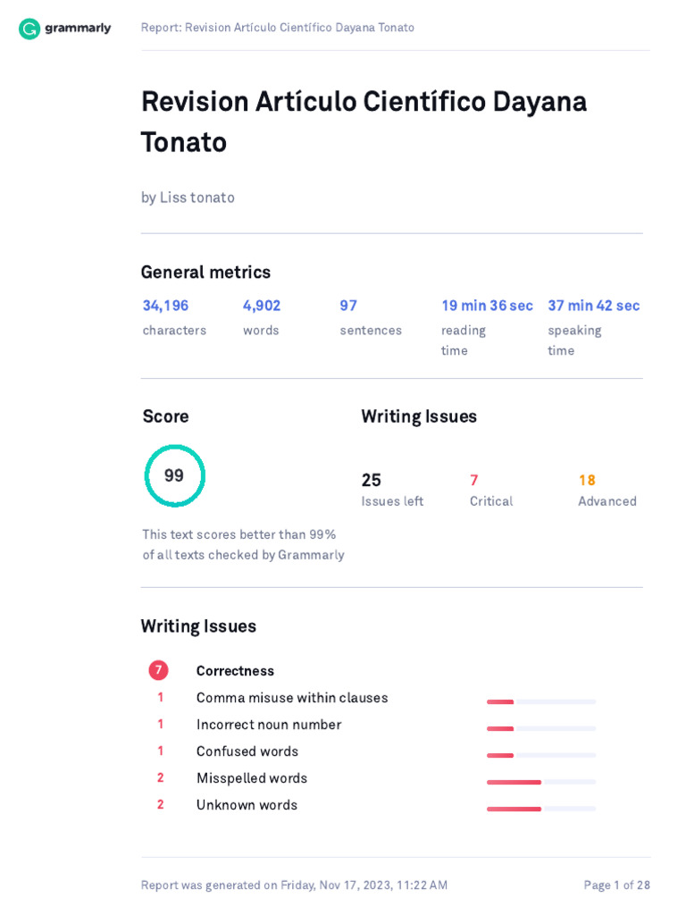This screenshot has width=686, height=915.
Task: Click the score circle showing 99
Action: coord(175,475)
